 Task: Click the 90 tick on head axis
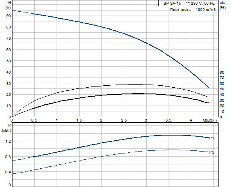point(9,16)
